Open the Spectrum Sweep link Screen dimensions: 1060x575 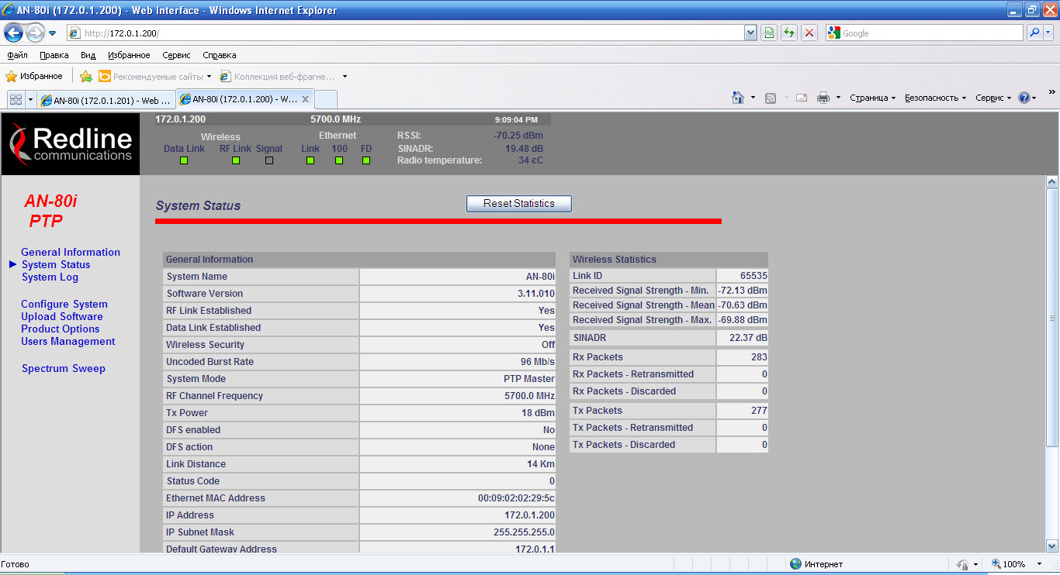click(64, 368)
